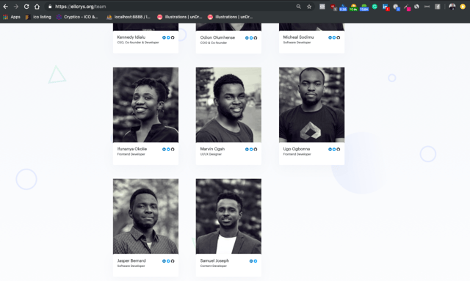The height and width of the screenshot is (281, 470).
Task: Open the zoom magnifier in address bar
Action: pos(299,7)
